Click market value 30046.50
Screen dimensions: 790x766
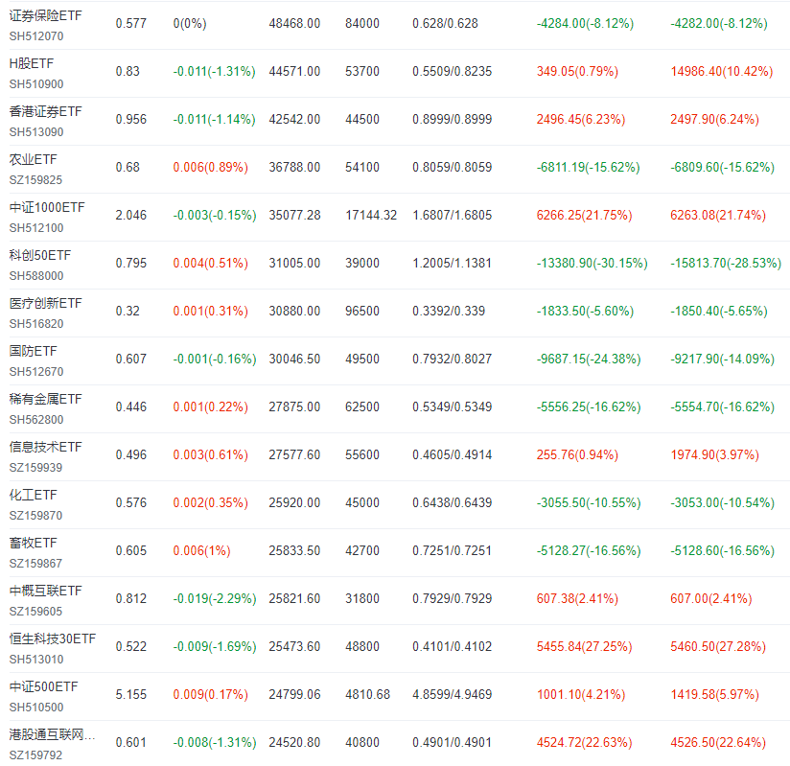294,359
